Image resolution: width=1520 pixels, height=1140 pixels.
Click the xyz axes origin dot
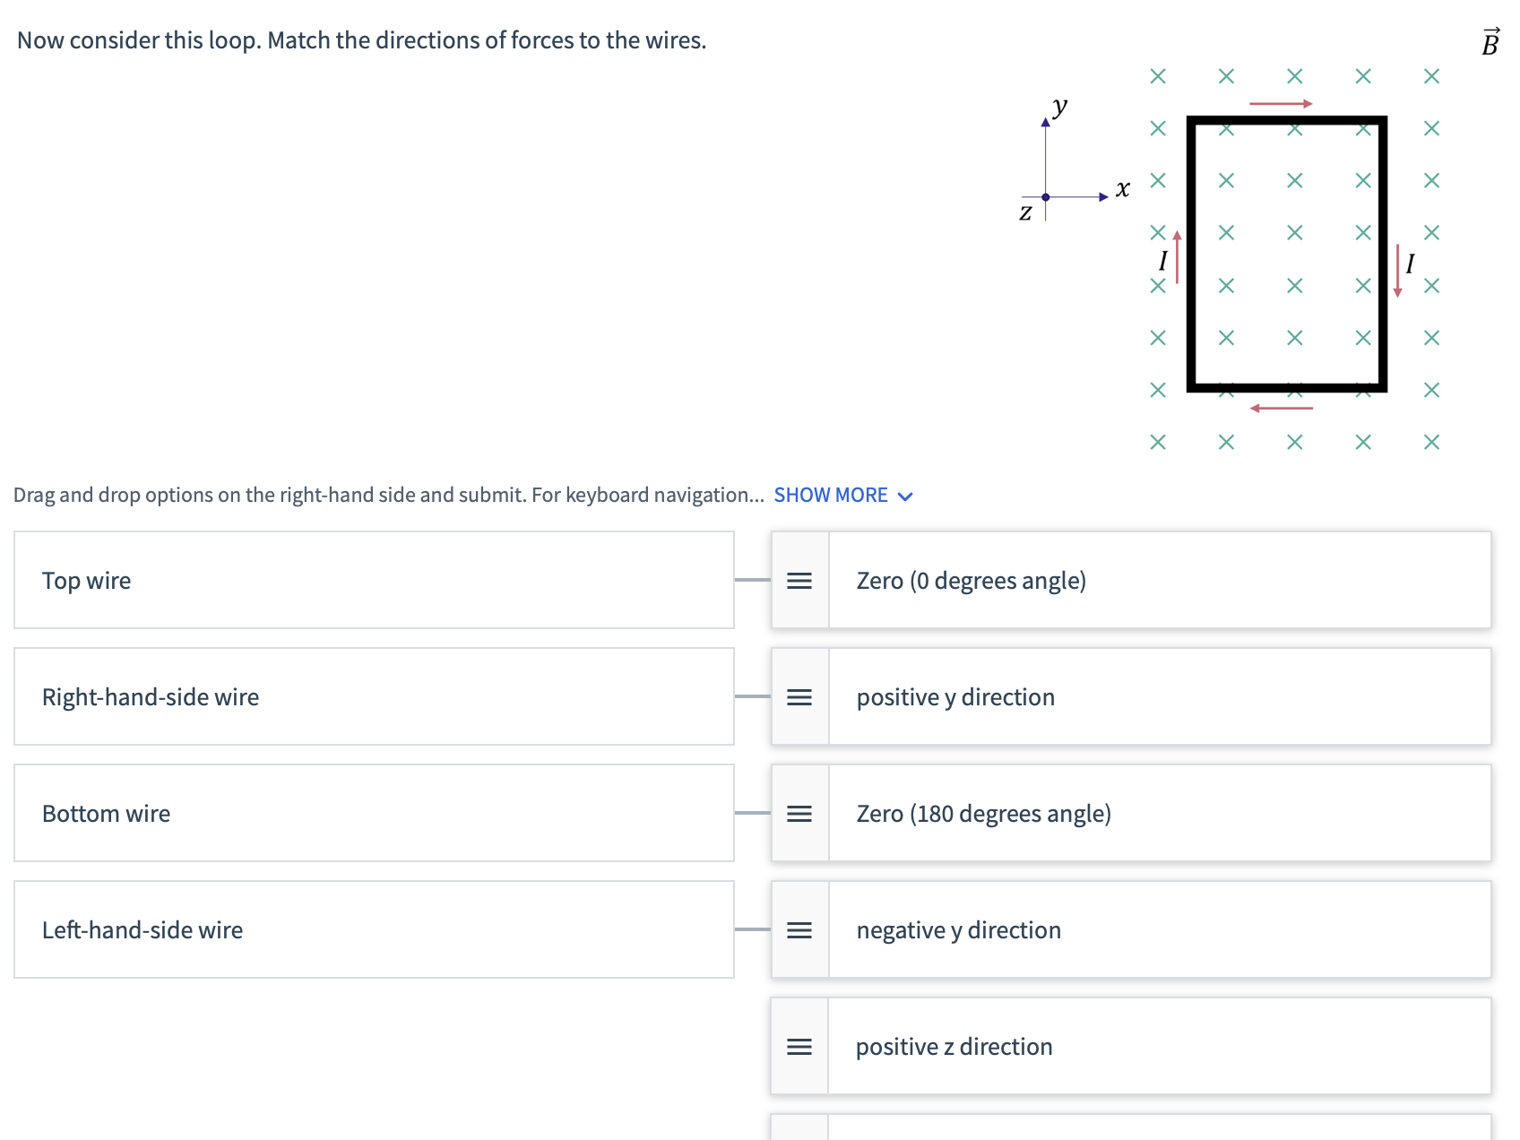coord(1046,197)
